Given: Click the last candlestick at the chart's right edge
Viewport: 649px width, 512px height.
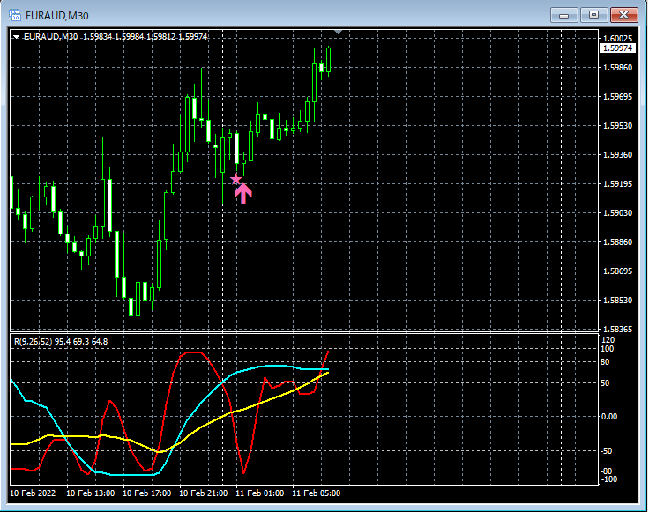Looking at the screenshot, I should (329, 61).
